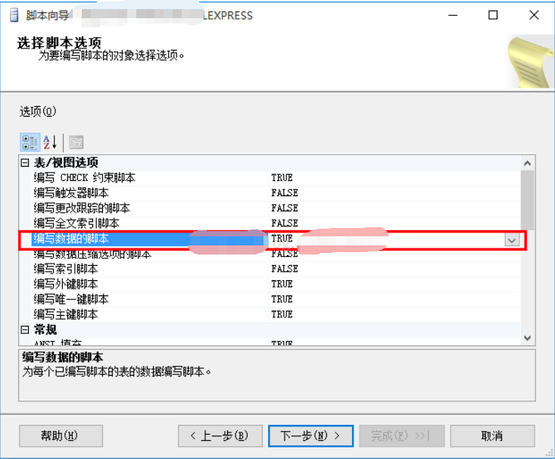Select the 编写触发器脚本 option row

click(71, 193)
